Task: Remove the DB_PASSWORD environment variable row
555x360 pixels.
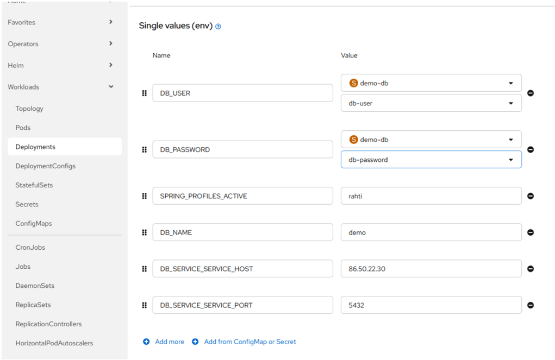Action: 531,149
